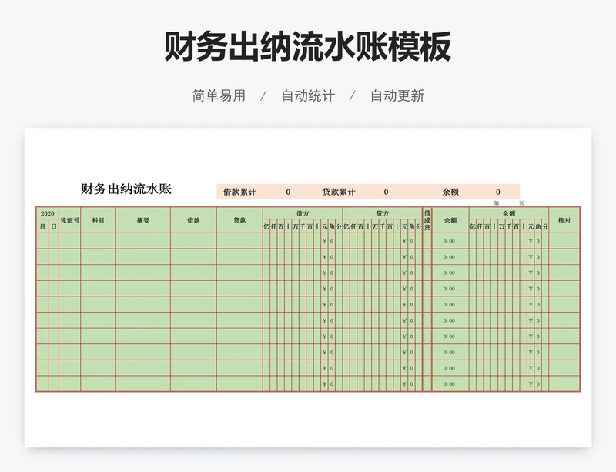
Task: Click the 科目 column header
Action: [x=99, y=220]
